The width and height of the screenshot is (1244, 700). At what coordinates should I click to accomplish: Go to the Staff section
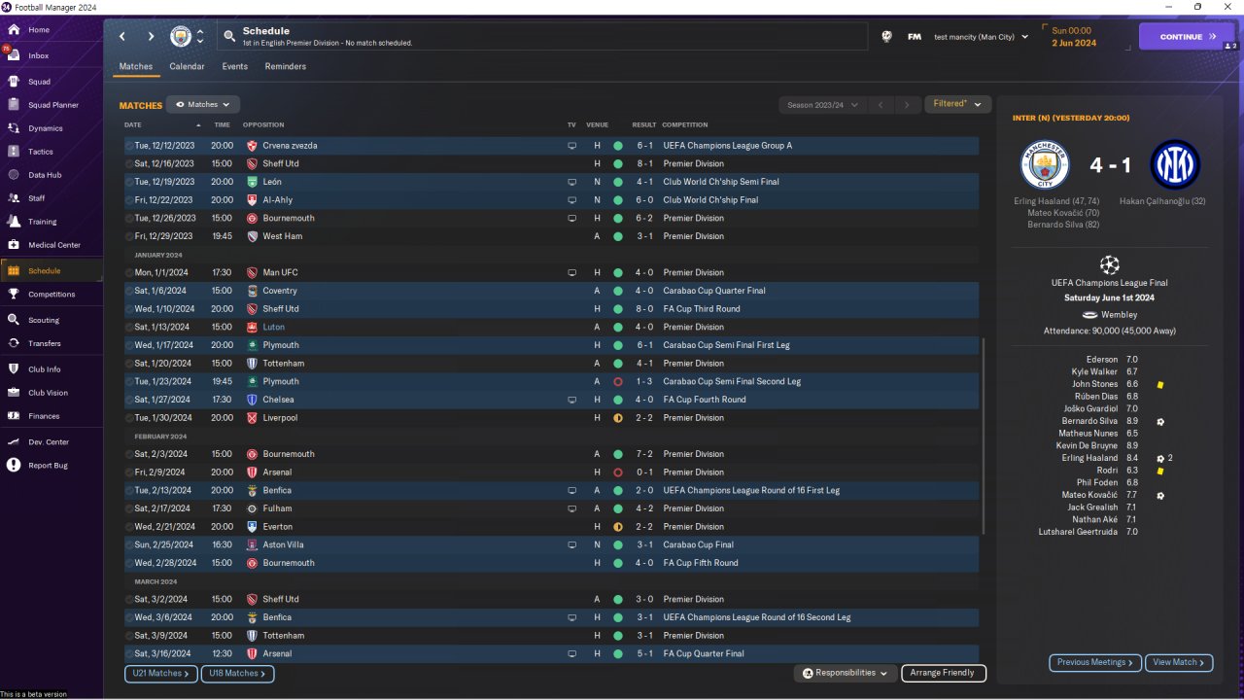pyautogui.click(x=37, y=198)
